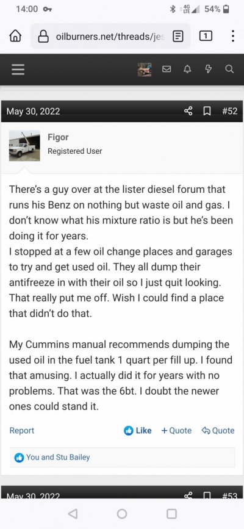The image size is (244, 529).
Task: Open Figor's username profile link
Action: pos(58,137)
